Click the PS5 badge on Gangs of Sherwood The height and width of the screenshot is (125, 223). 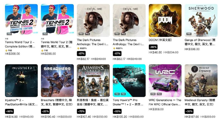point(189,34)
